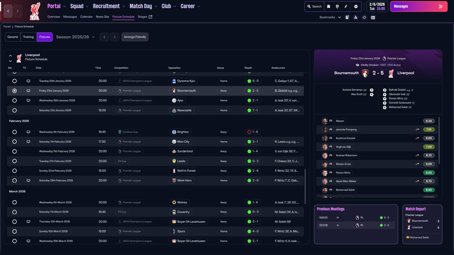This screenshot has height=255, width=454.
Task: Click the 15/8/25 previous meeting row
Action: coord(356,217)
